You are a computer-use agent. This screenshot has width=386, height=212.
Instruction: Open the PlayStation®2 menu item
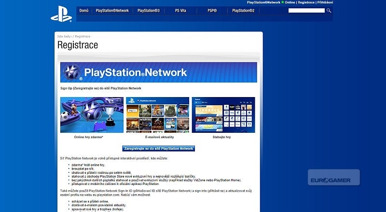coord(243,11)
